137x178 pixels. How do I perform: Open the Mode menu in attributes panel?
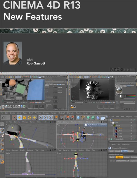click(x=113, y=145)
